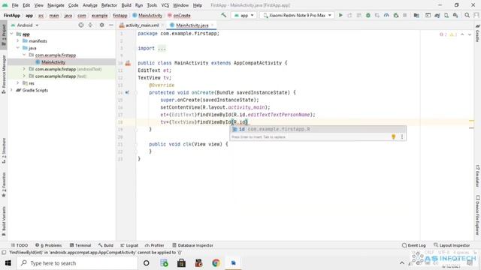Open the Favorites side panel
This screenshot has height=270, width=481.
pos(4,185)
